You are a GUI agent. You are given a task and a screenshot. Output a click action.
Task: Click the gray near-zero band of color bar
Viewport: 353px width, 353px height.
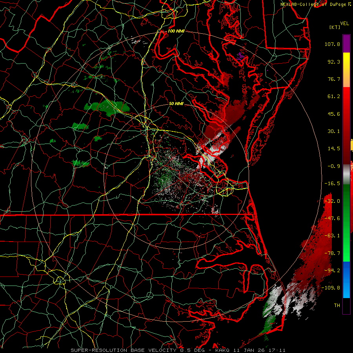[346, 175]
